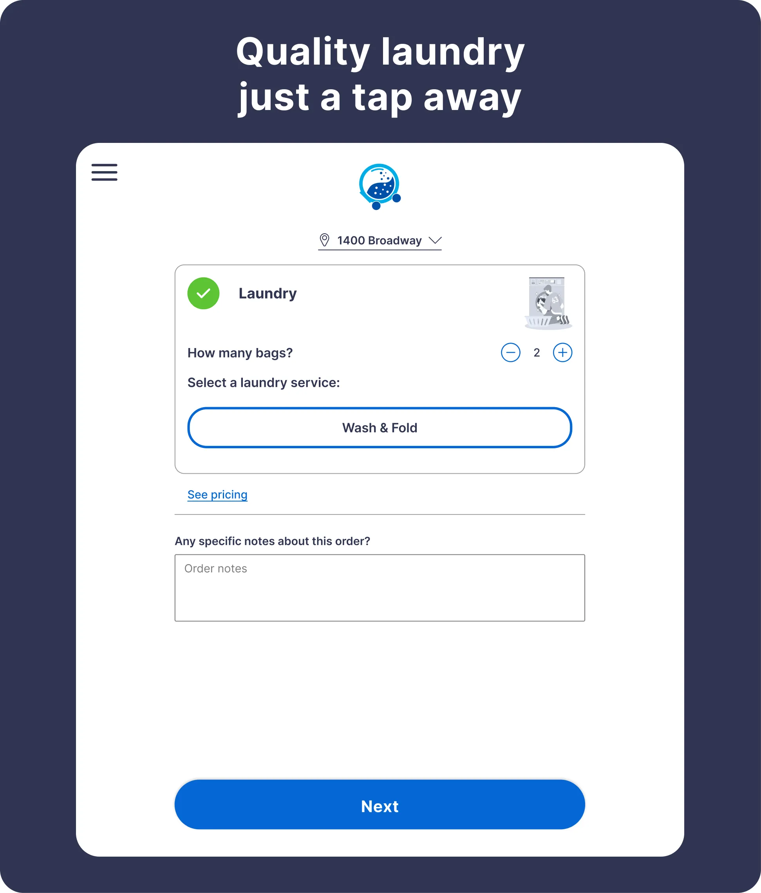Click the See pricing link
This screenshot has width=761, height=893.
217,494
